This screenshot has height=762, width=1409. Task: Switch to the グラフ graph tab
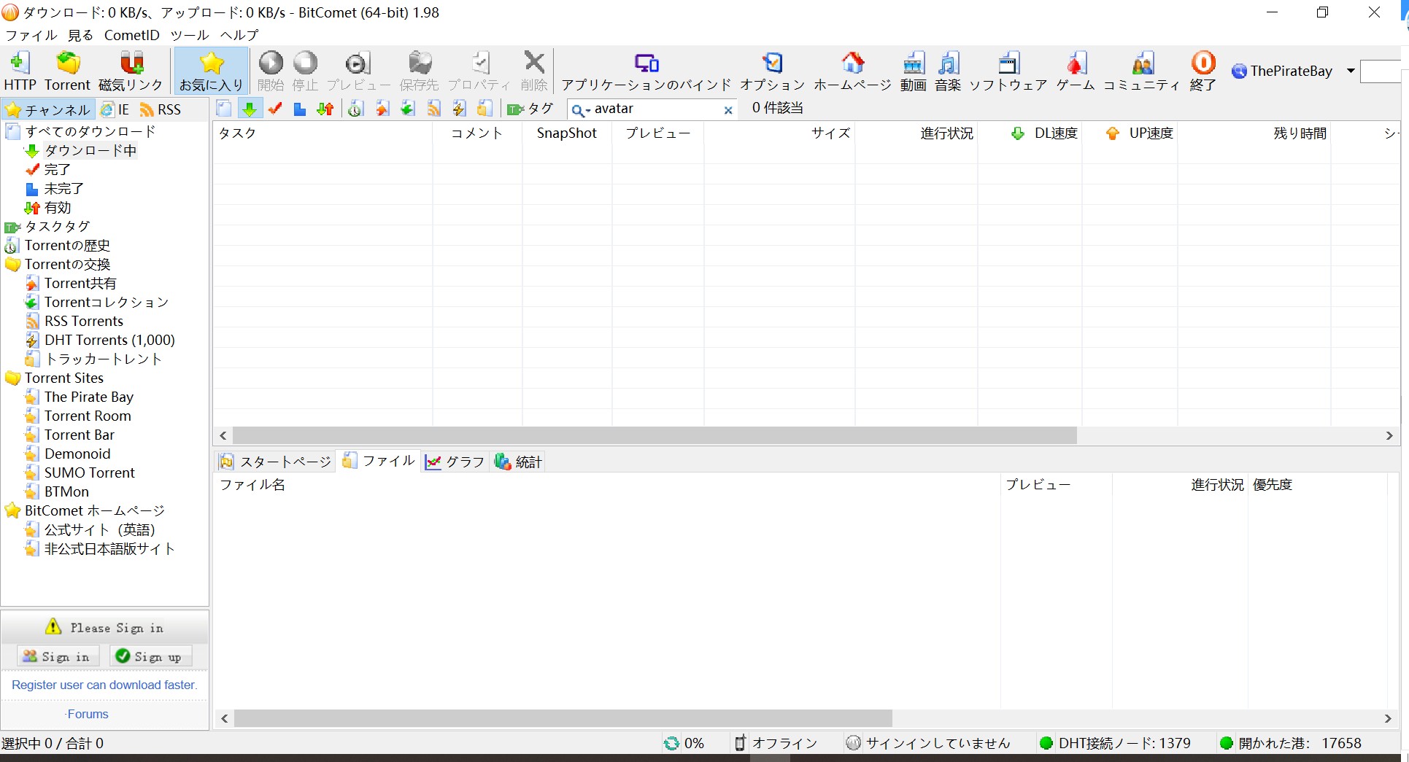tap(455, 462)
